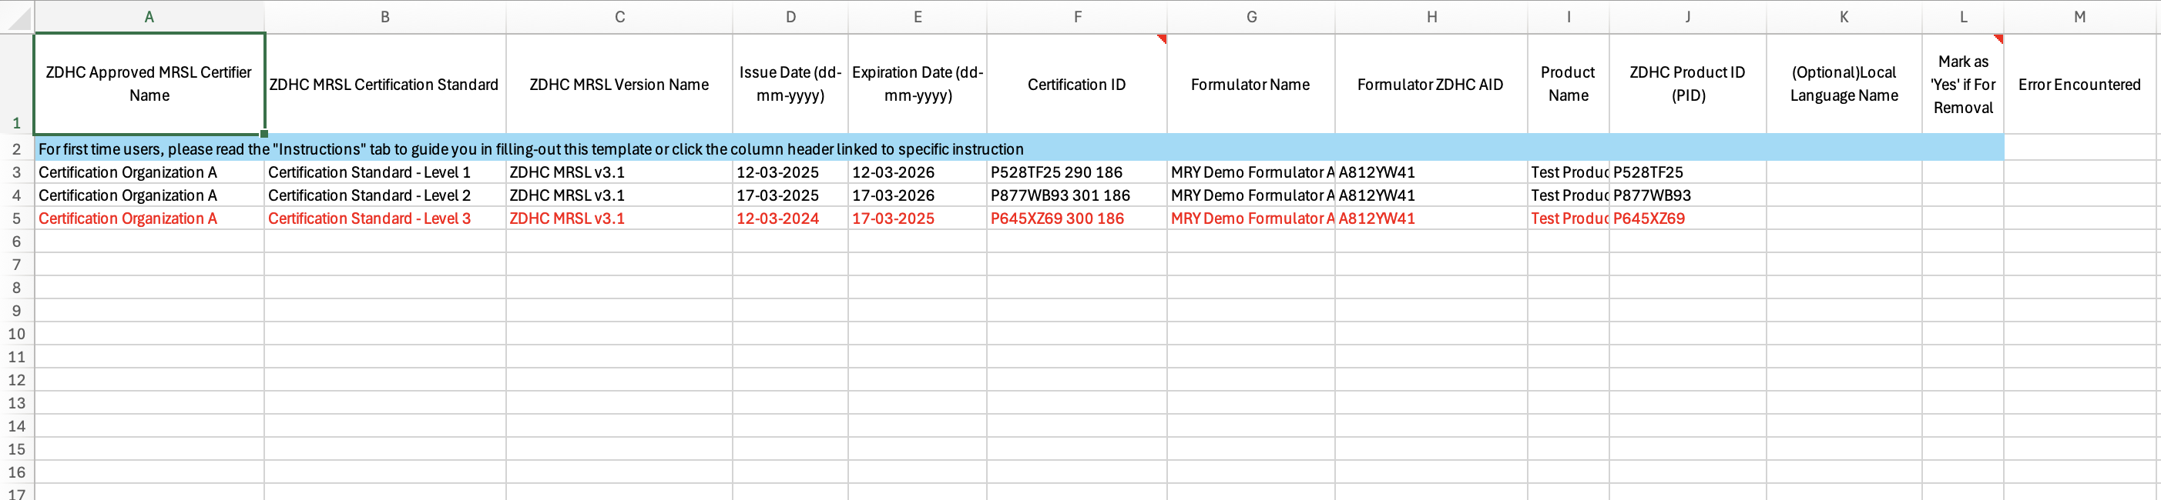Image resolution: width=2161 pixels, height=500 pixels.
Task: Click 'Formulator Name' header cell
Action: click(1251, 84)
